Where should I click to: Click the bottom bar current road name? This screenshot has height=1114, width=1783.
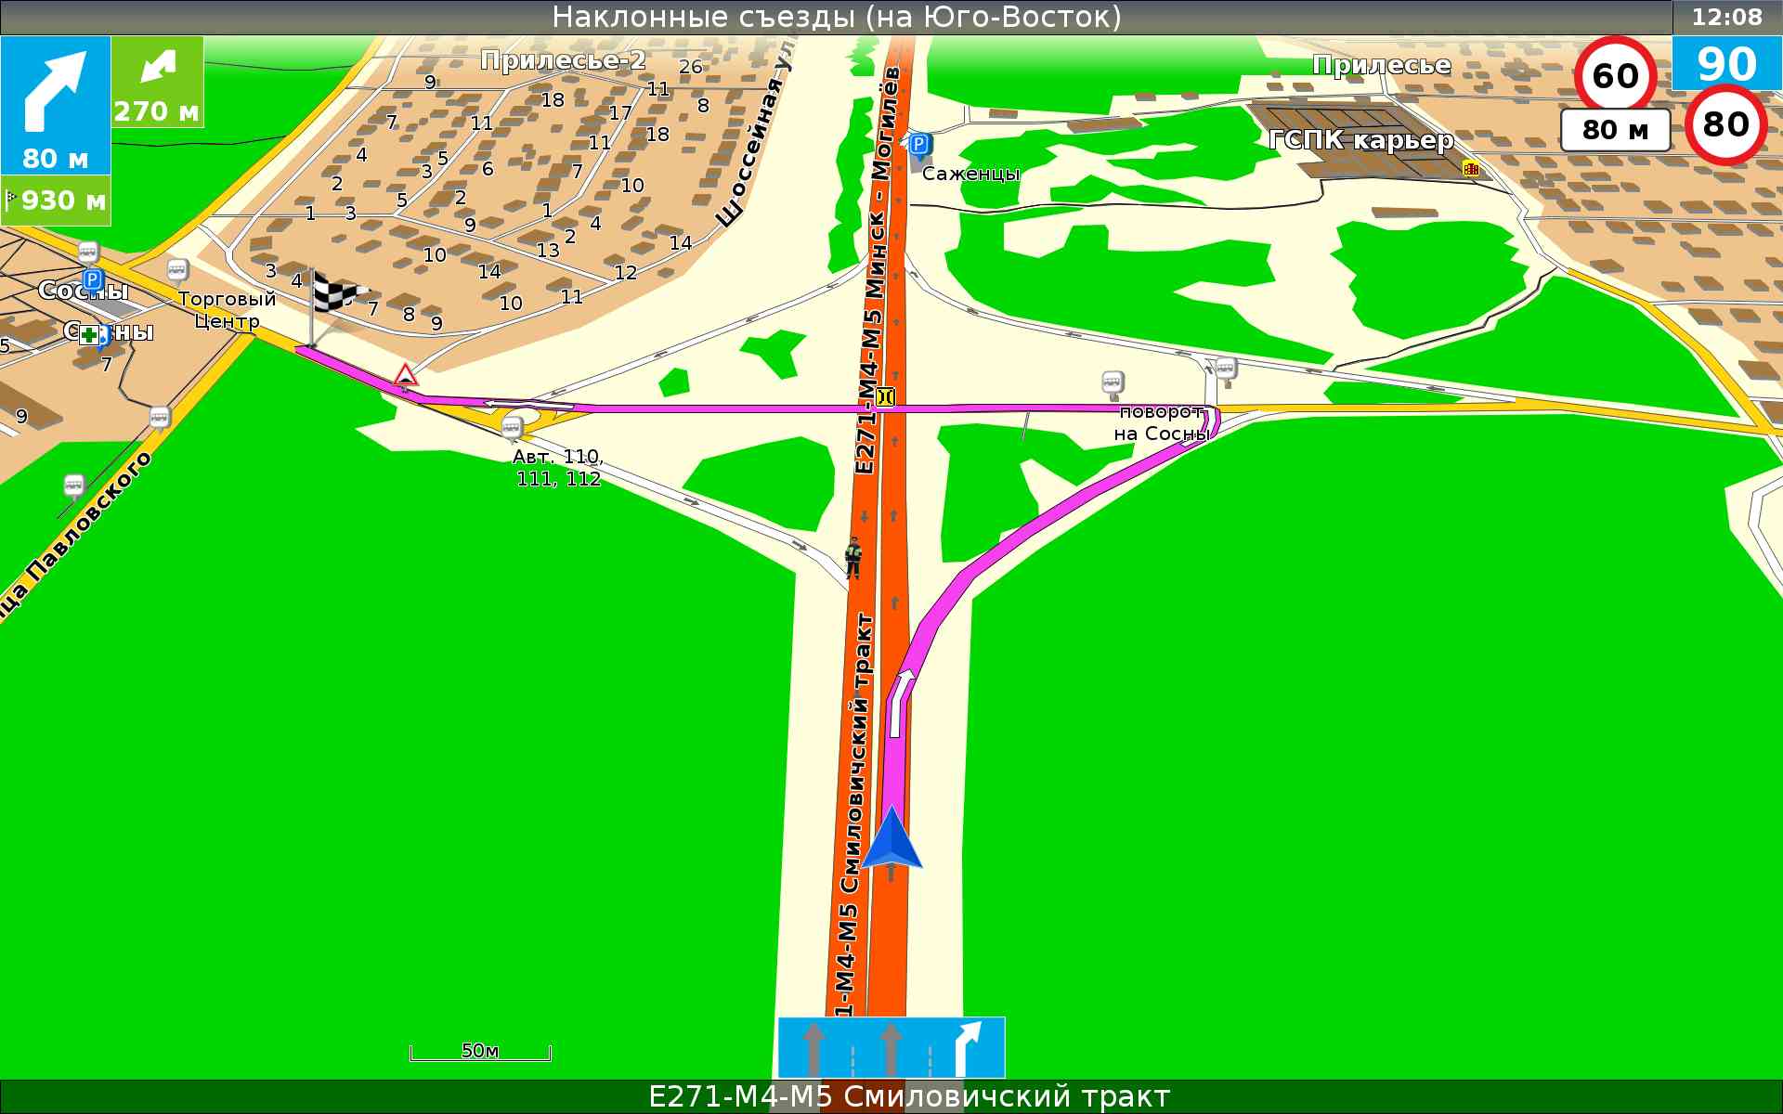908,1096
